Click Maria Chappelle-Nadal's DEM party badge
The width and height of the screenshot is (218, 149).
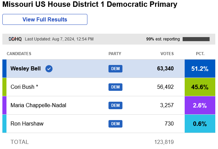click(x=115, y=105)
